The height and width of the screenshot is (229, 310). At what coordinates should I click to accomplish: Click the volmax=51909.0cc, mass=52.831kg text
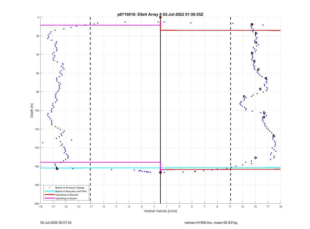tap(211, 223)
